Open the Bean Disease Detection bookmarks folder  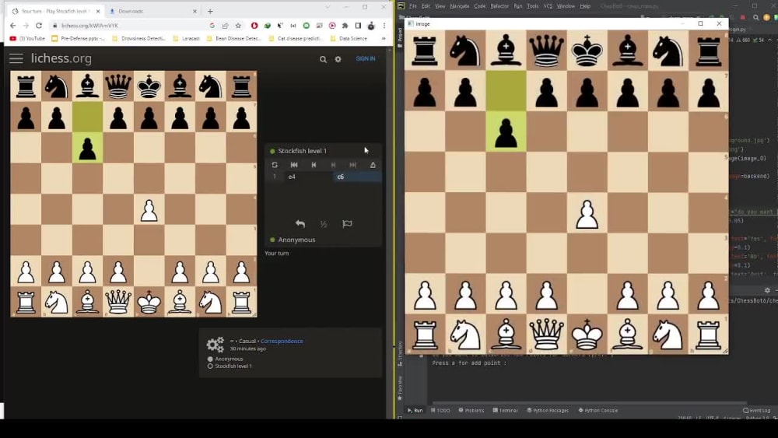[233, 38]
